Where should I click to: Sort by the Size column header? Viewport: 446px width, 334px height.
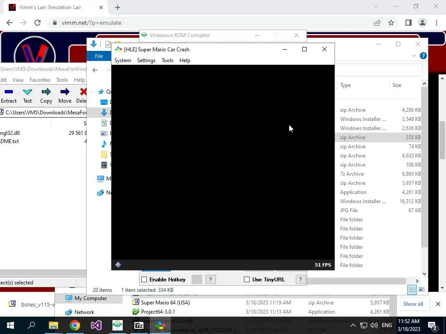(x=397, y=85)
